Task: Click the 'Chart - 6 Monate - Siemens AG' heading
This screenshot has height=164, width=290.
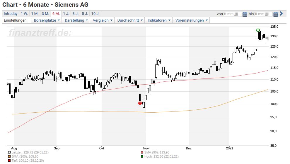Action: pos(45,5)
